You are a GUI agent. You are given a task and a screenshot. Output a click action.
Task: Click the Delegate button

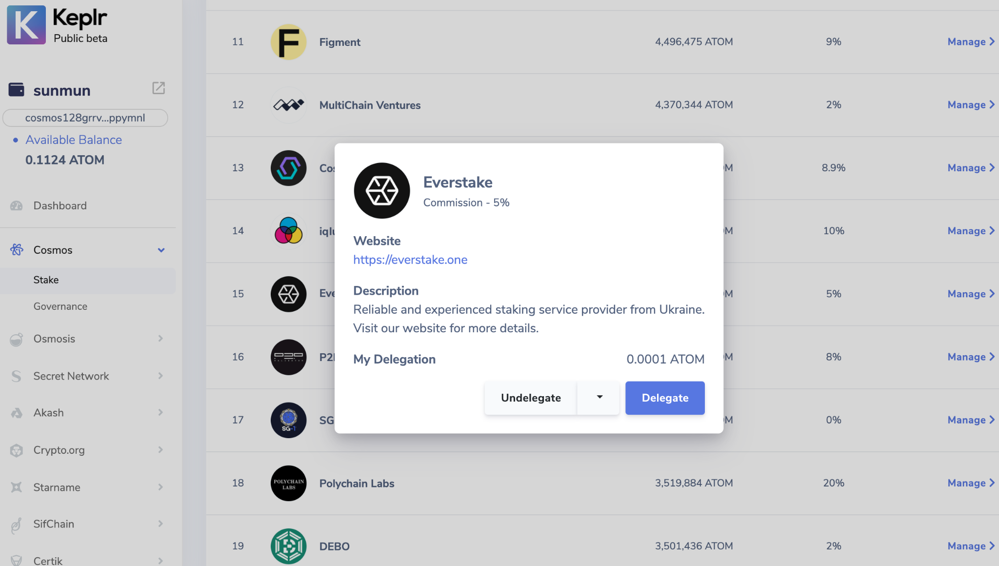coord(665,398)
